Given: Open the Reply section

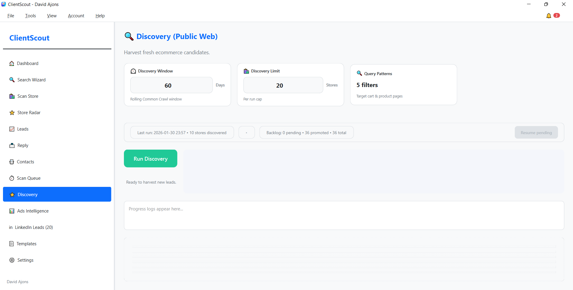Looking at the screenshot, I should coord(57,145).
